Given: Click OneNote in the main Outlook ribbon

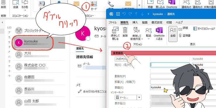Looking at the screenshot, I should click(x=172, y=4).
